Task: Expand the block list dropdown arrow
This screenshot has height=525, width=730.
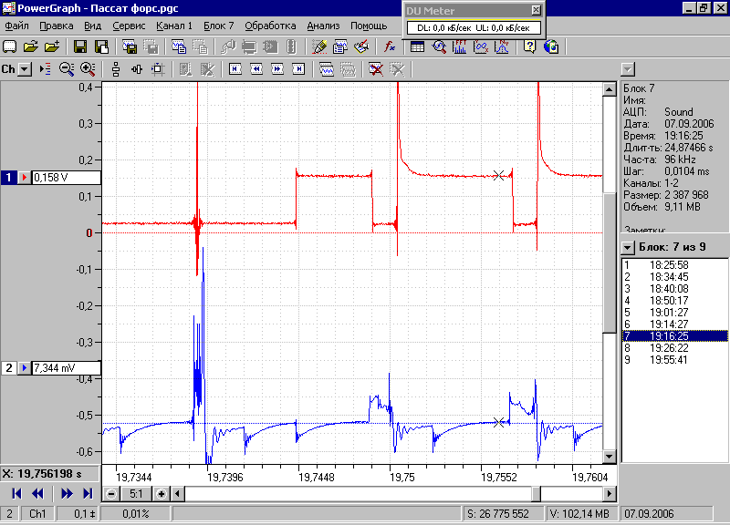Action: click(628, 247)
